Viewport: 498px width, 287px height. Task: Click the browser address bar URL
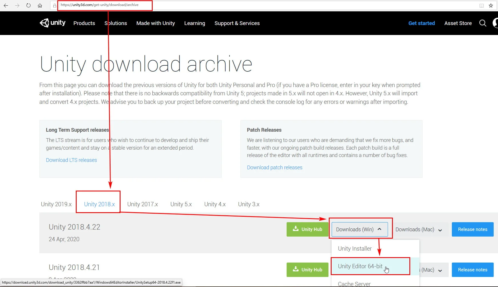[x=99, y=5]
